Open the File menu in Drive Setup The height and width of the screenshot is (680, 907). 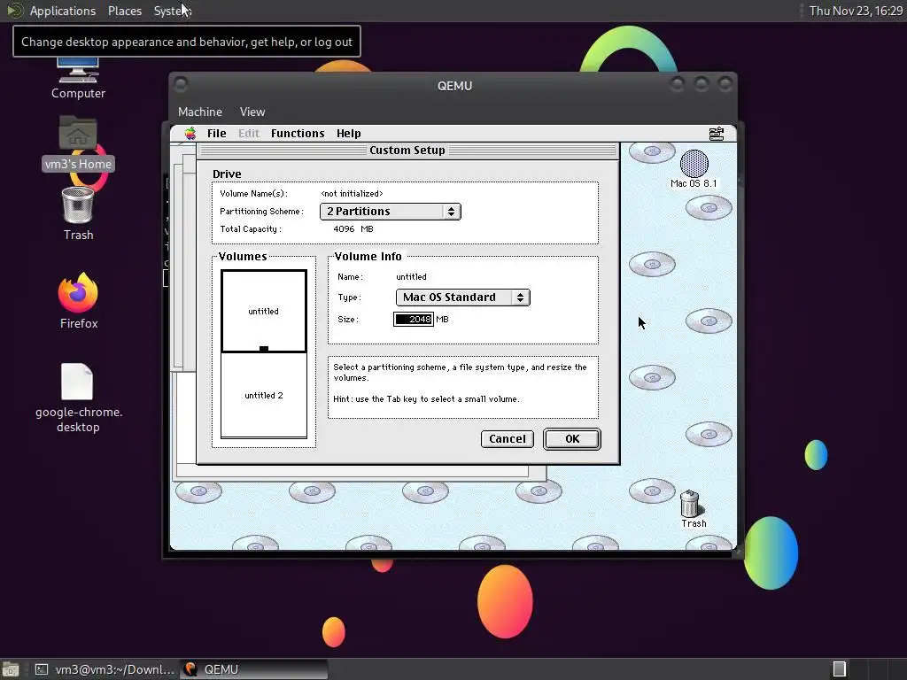pos(216,134)
